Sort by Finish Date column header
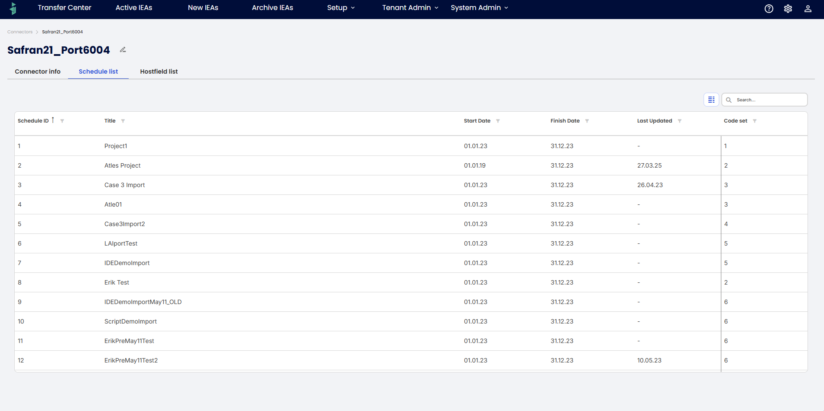Image resolution: width=824 pixels, height=411 pixels. point(565,121)
